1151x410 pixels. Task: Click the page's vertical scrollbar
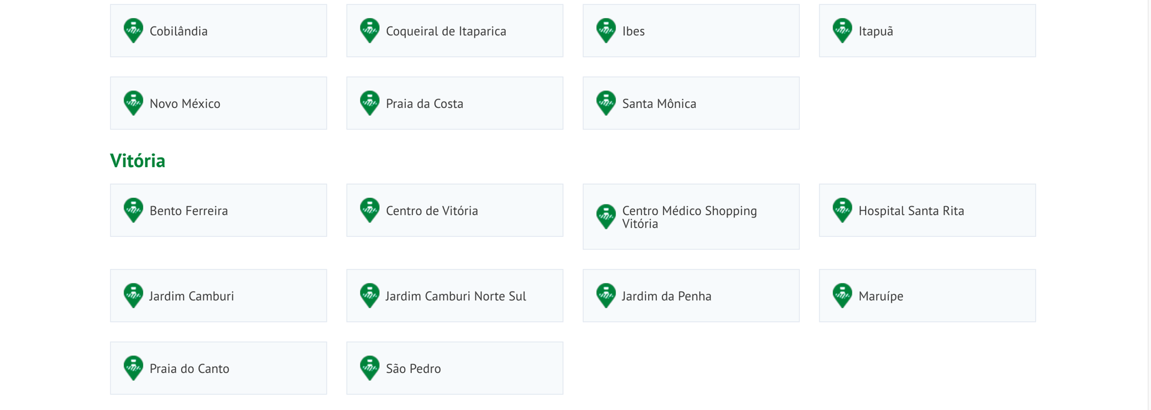click(1149, 205)
